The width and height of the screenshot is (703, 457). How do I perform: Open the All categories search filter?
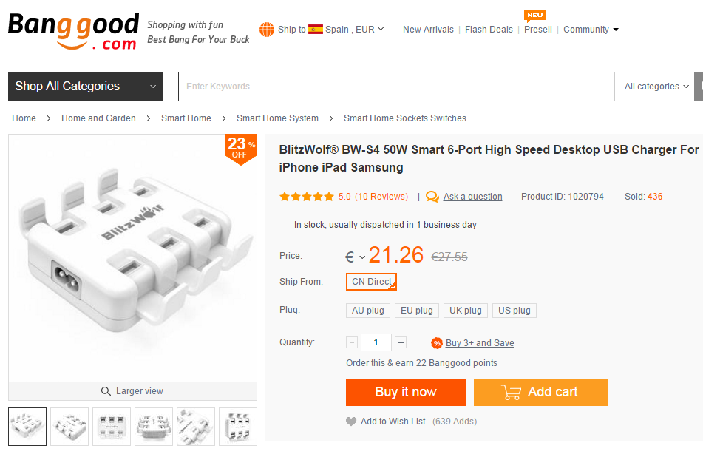point(656,87)
